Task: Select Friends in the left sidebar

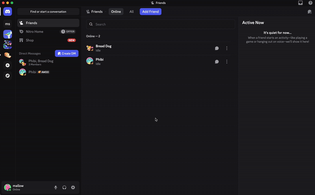Action: click(48, 23)
